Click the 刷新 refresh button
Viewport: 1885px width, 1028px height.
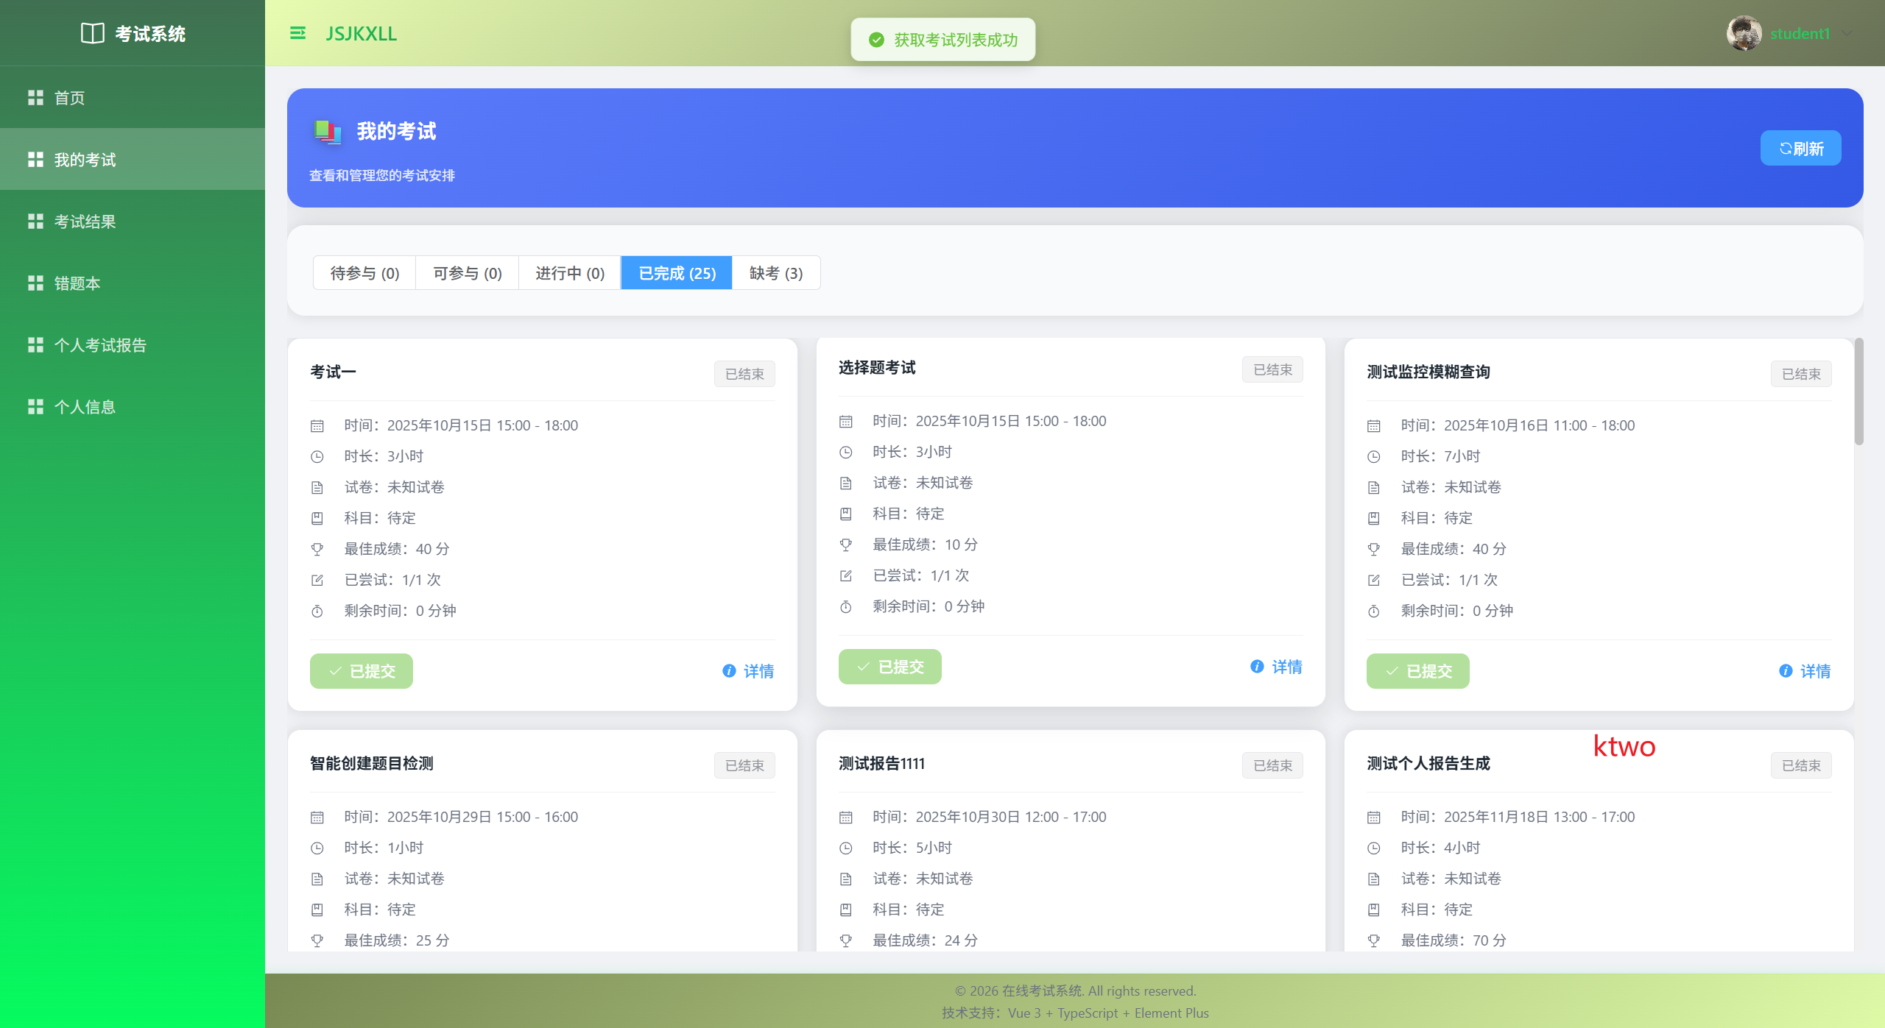pyautogui.click(x=1800, y=148)
